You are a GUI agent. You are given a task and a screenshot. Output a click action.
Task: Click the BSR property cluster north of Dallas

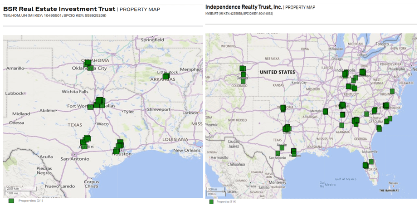coord(99,102)
